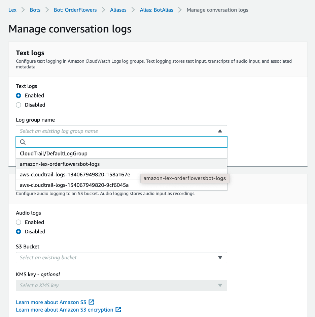The image size is (315, 317).
Task: Select Disabled for Text logs
Action: click(x=19, y=105)
